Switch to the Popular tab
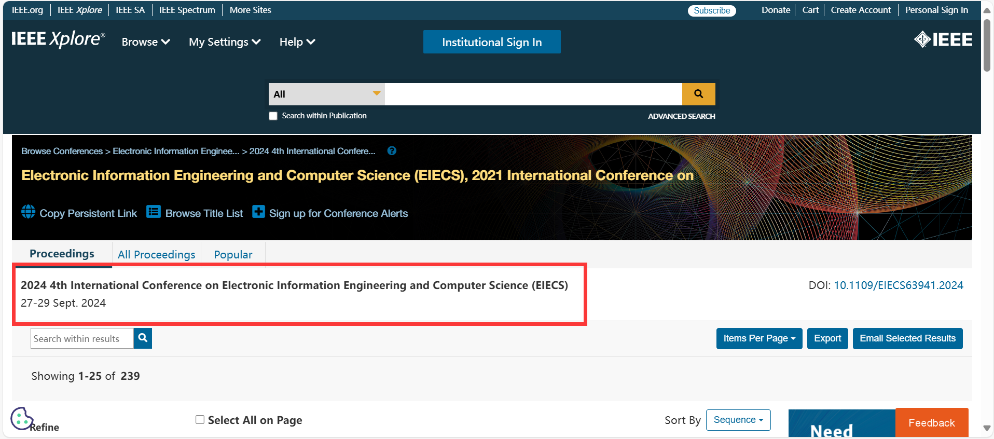The height and width of the screenshot is (439, 994). tap(233, 254)
